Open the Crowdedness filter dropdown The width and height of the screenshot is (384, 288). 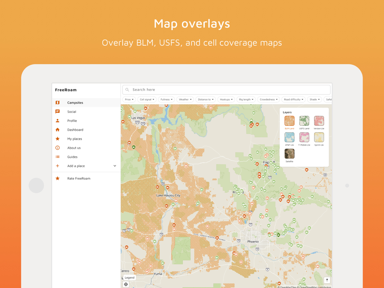tap(269, 99)
